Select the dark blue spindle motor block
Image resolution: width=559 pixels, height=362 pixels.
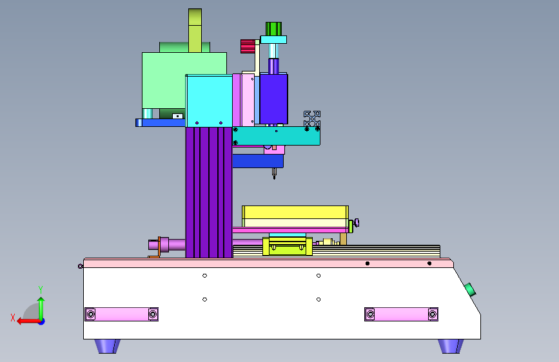tap(274, 99)
